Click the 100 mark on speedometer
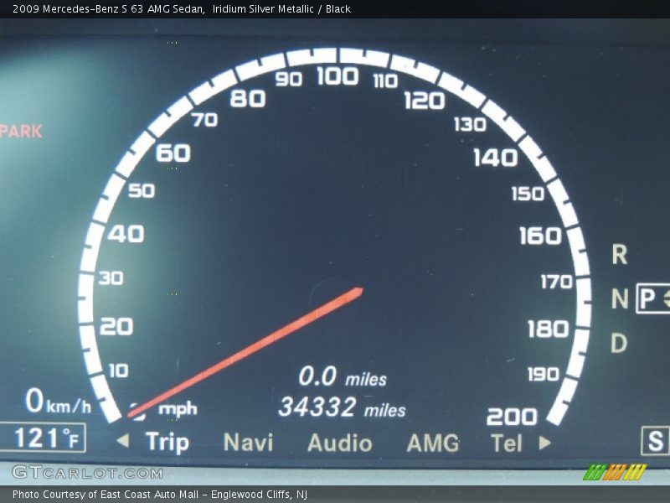 pyautogui.click(x=338, y=76)
